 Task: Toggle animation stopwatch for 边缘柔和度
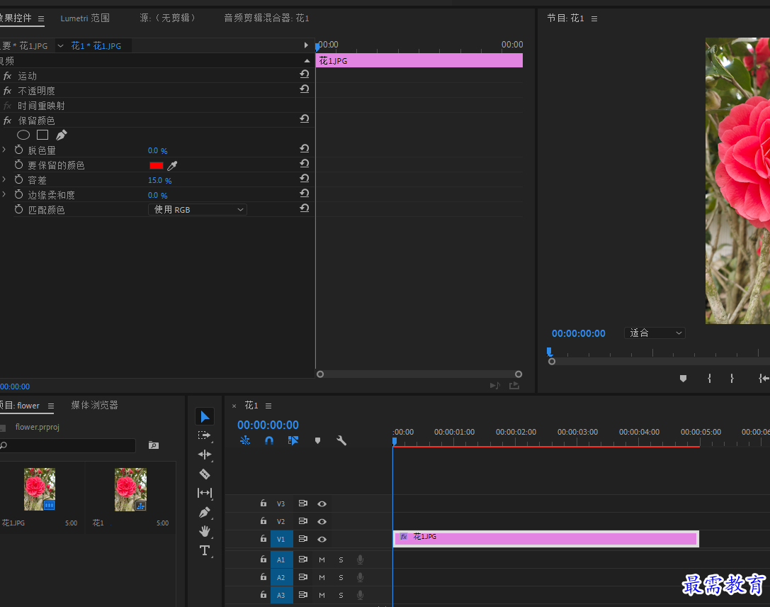(18, 194)
